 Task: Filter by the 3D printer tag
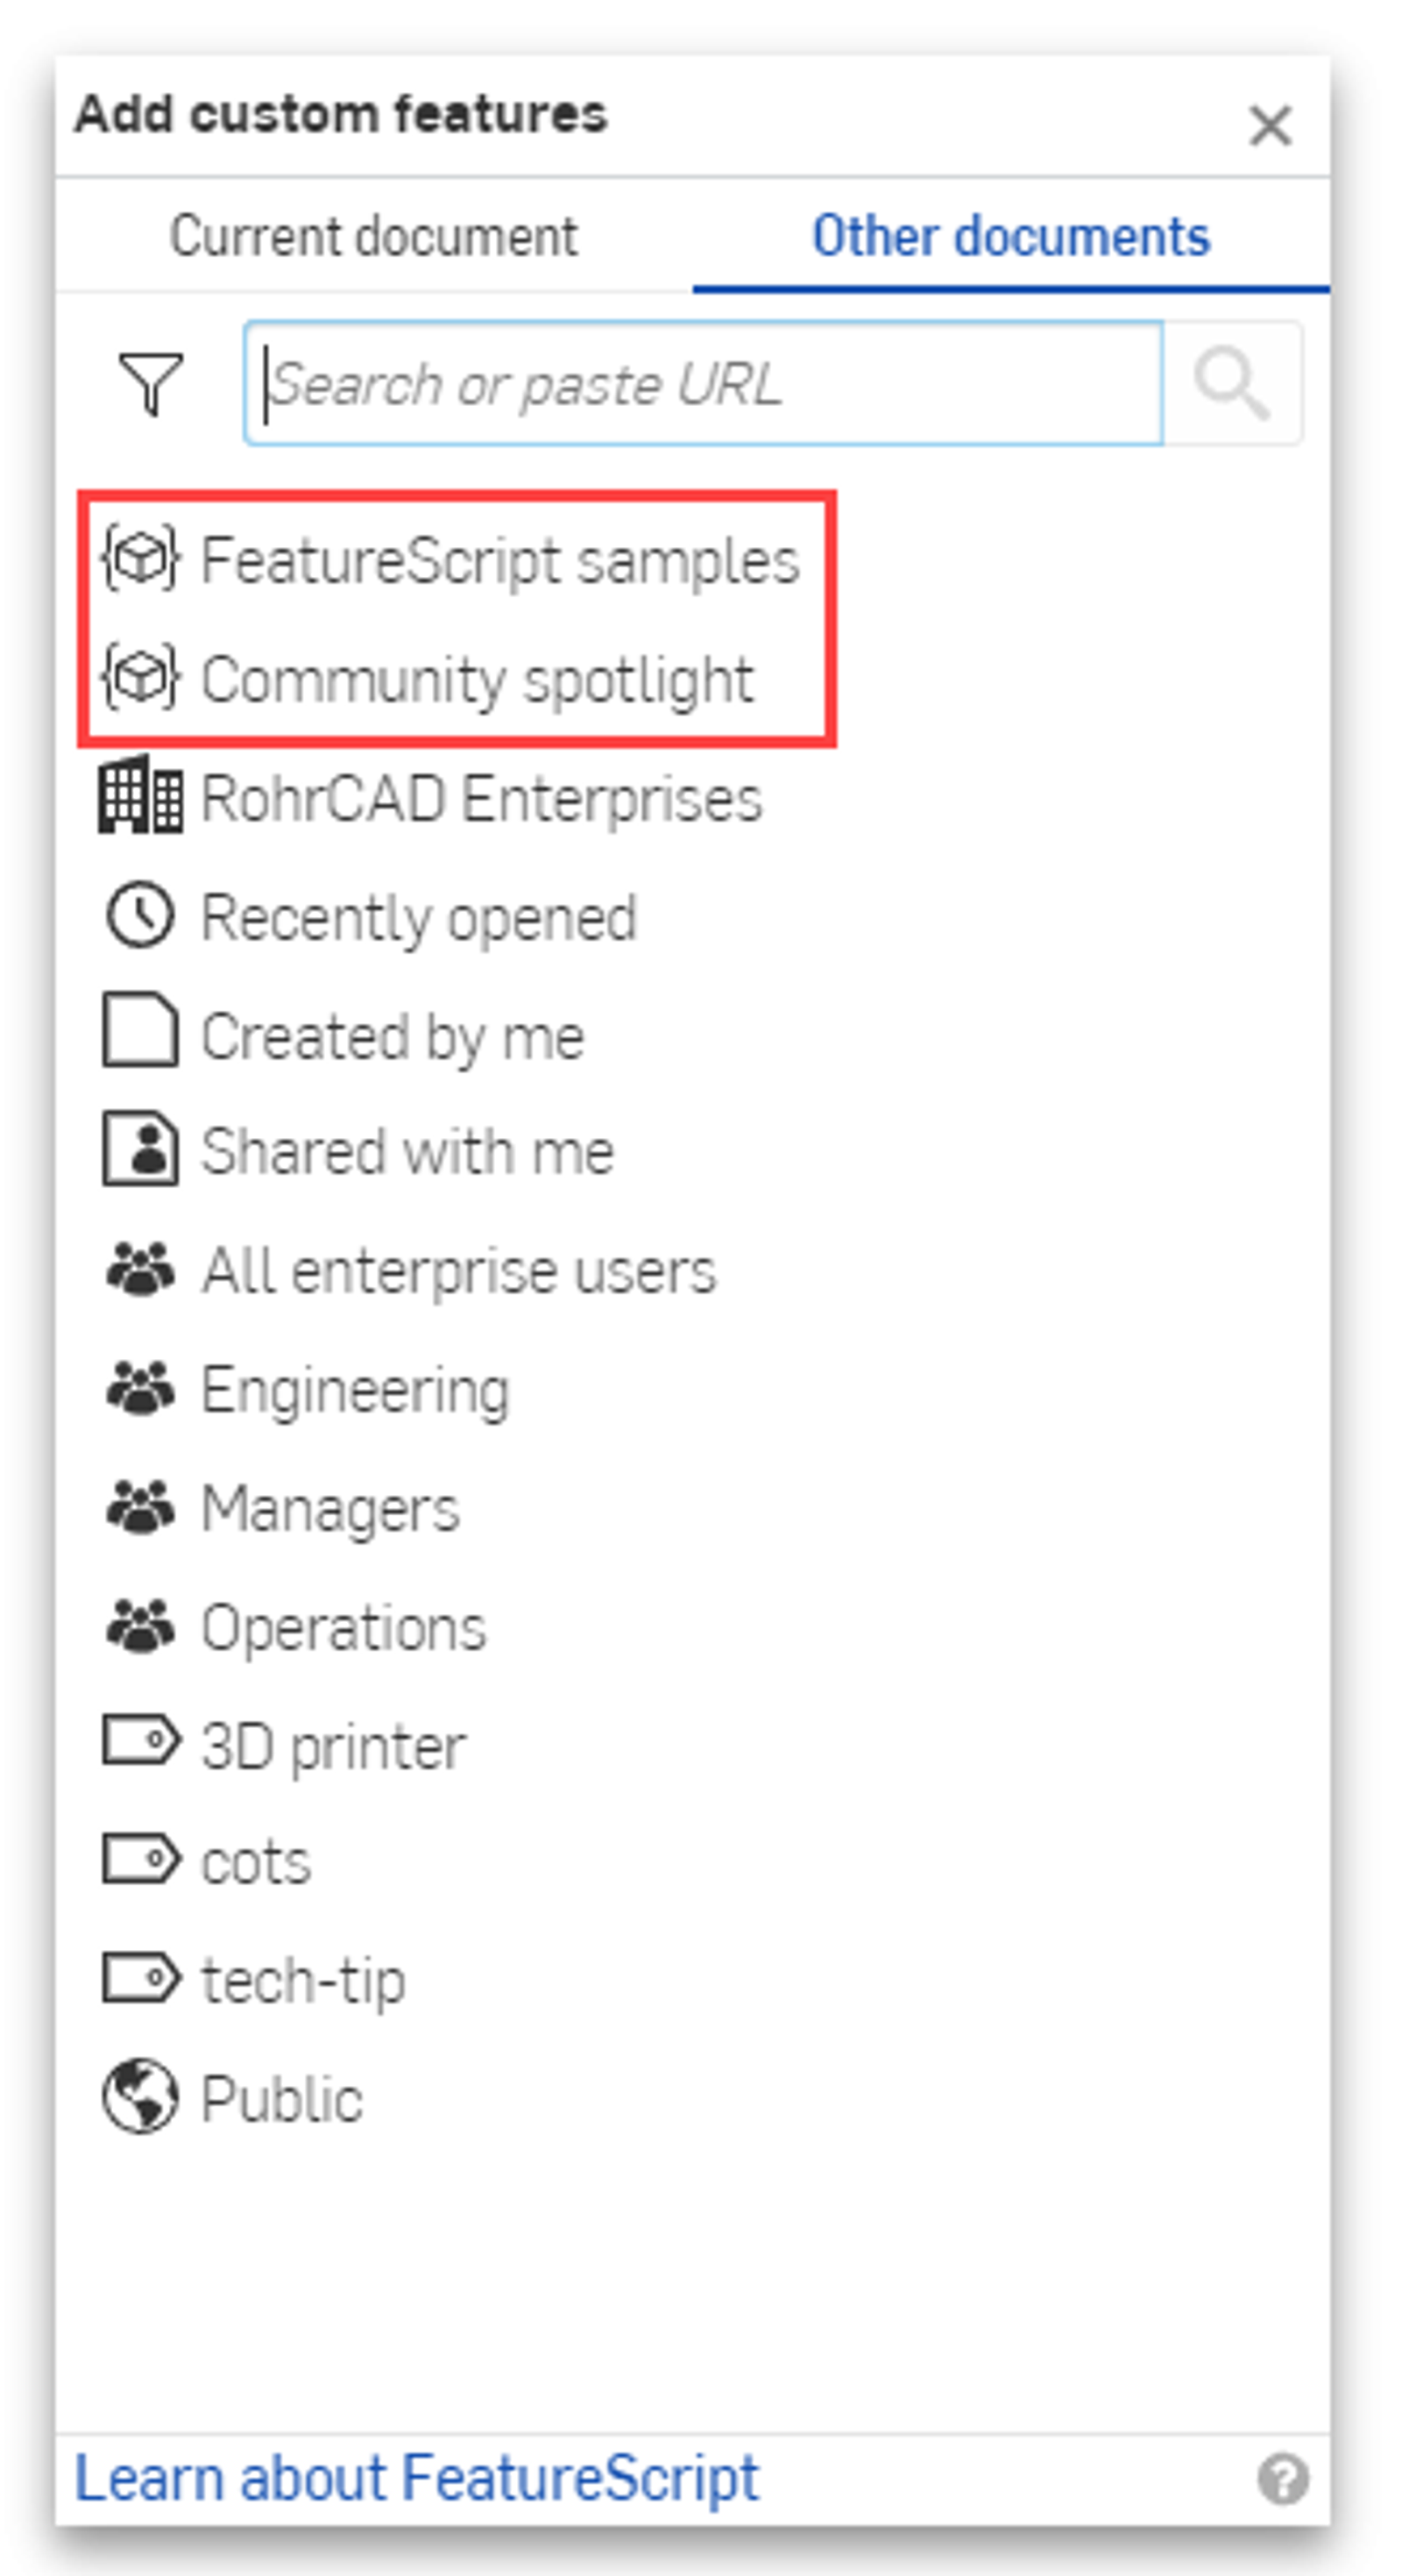point(333,1744)
